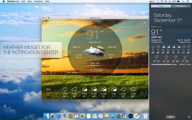Open the volume menu bar icon

pos(166,1)
